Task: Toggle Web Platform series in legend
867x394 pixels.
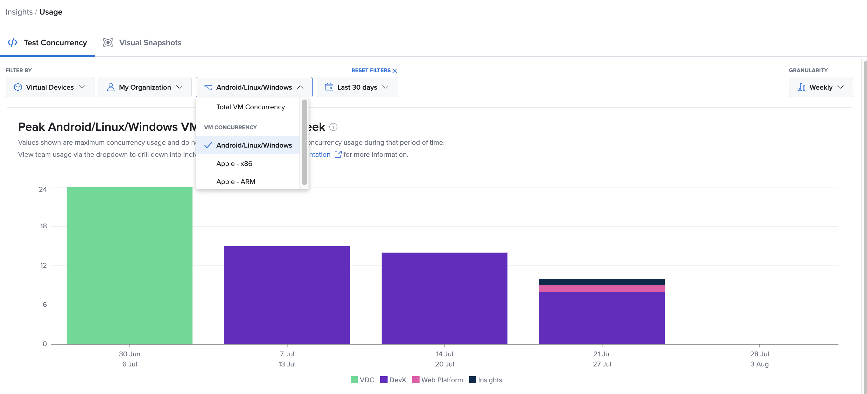Action: 437,380
